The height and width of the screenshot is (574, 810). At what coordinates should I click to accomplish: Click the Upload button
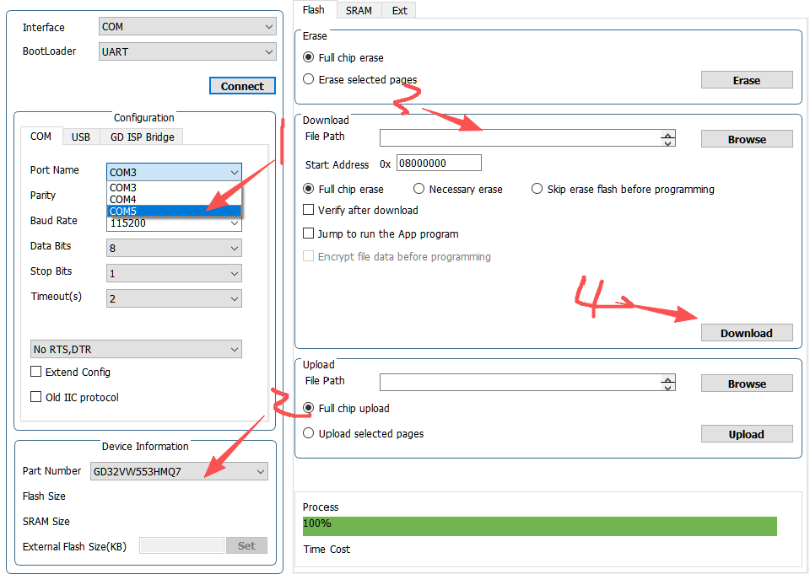[747, 434]
